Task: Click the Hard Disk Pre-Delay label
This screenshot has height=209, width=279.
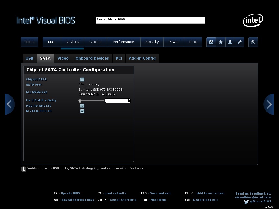Action: click(x=41, y=100)
